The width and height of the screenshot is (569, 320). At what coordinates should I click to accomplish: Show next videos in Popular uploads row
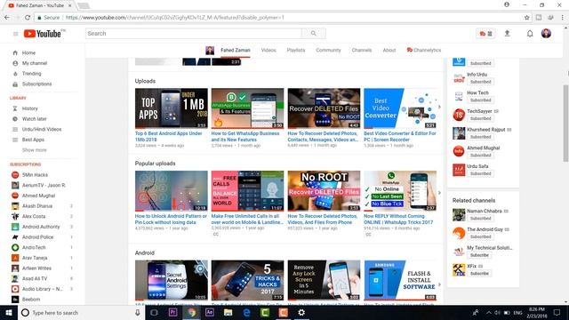[x=439, y=193]
